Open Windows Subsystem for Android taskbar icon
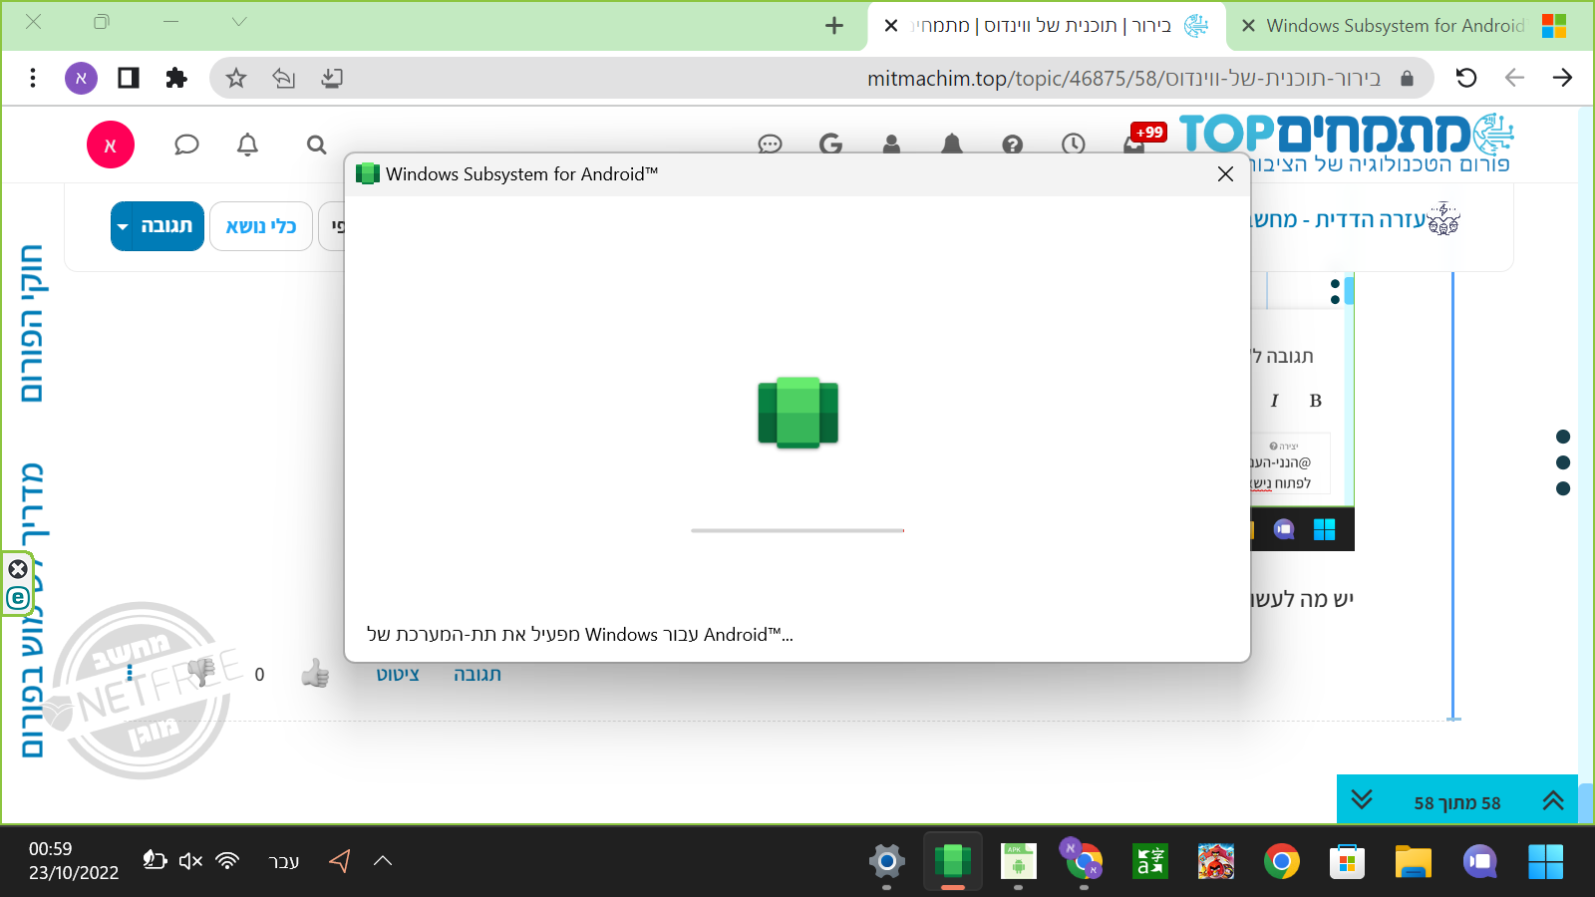Viewport: 1595px width, 897px height. click(x=952, y=861)
